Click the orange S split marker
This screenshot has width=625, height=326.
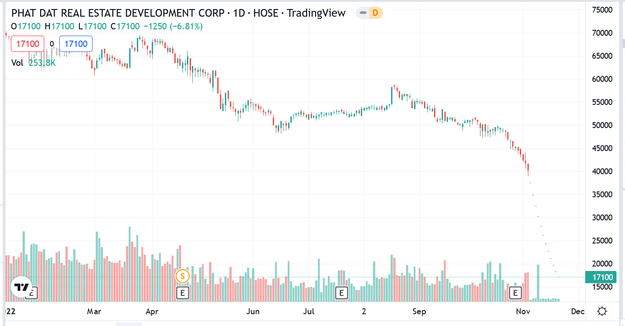tap(182, 275)
